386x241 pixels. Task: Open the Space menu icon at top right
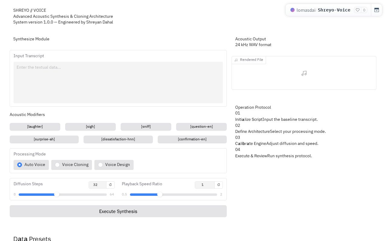(x=377, y=10)
